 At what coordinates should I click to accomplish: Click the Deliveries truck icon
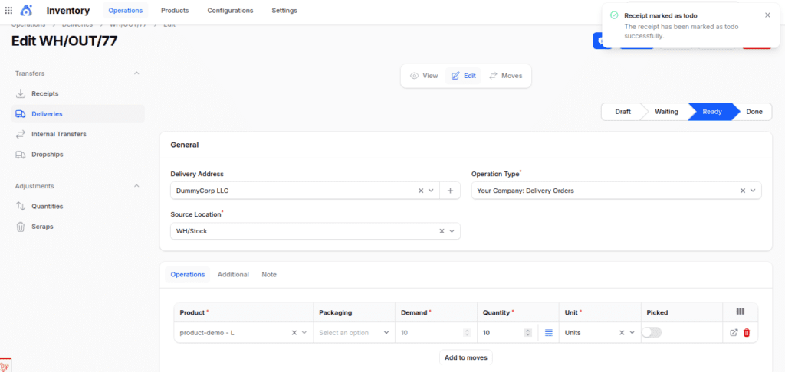pos(21,114)
